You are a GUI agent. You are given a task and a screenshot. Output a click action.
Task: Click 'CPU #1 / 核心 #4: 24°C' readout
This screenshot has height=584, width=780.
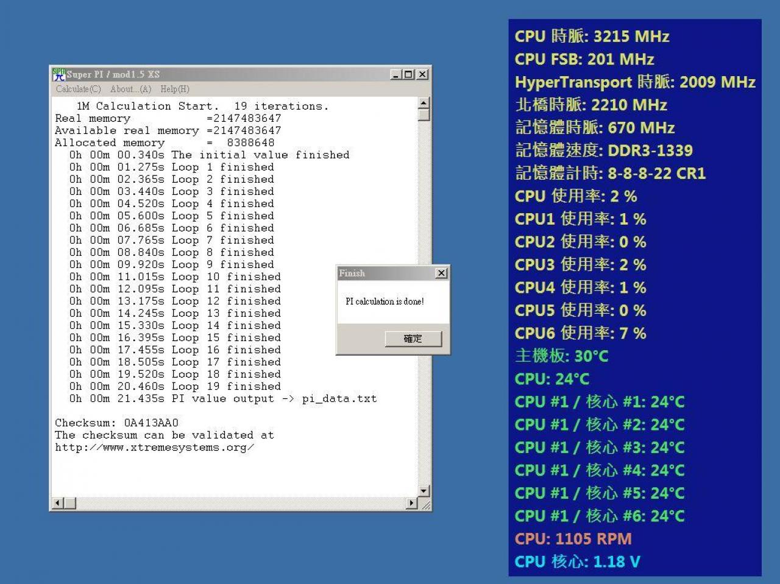600,470
